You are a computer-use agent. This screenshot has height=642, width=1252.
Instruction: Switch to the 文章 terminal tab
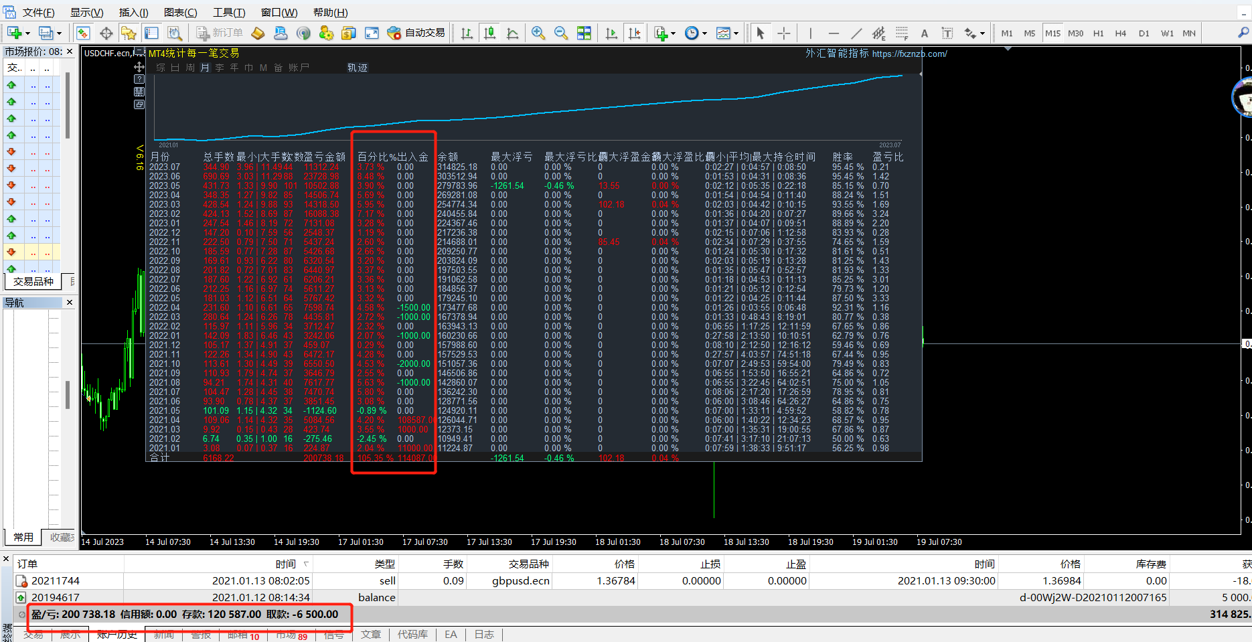[x=370, y=634]
